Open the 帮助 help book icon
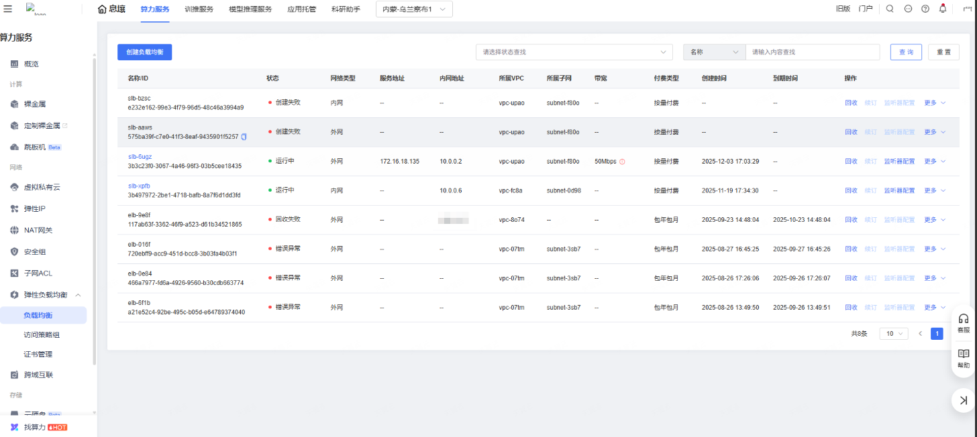 (964, 358)
